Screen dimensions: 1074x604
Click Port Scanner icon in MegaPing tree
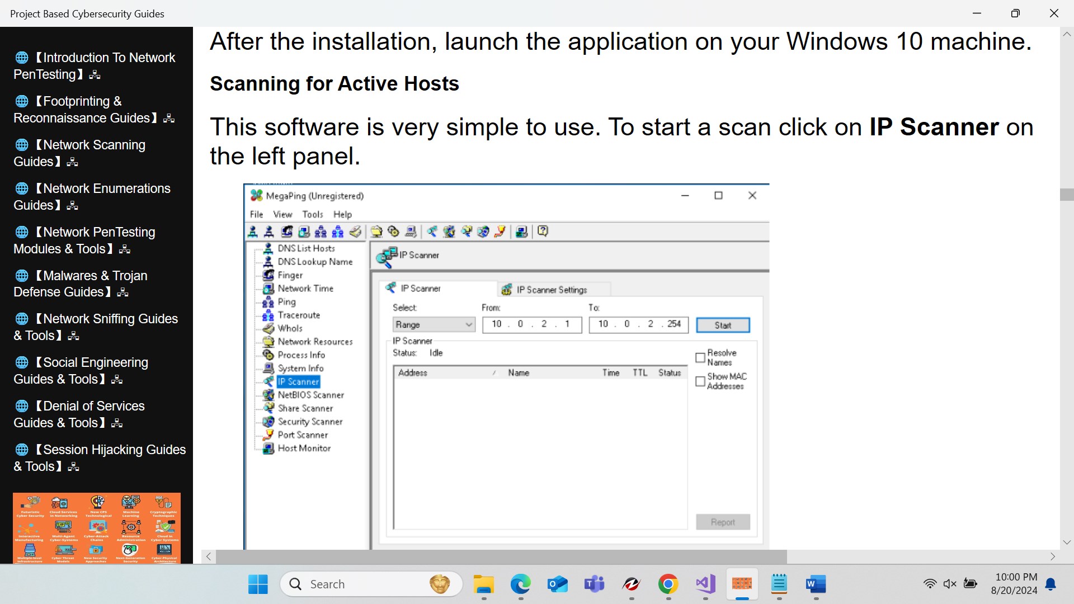[x=268, y=435]
